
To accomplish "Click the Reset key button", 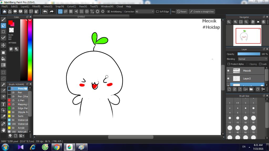I will [x=182, y=12].
